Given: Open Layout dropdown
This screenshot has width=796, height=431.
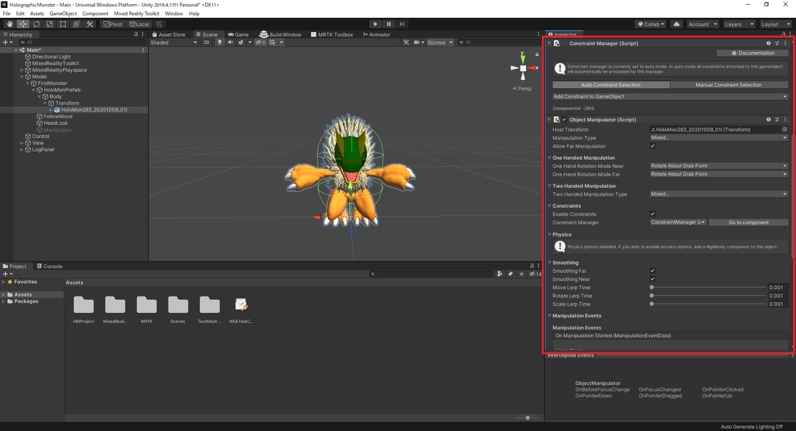Looking at the screenshot, I should click(775, 24).
